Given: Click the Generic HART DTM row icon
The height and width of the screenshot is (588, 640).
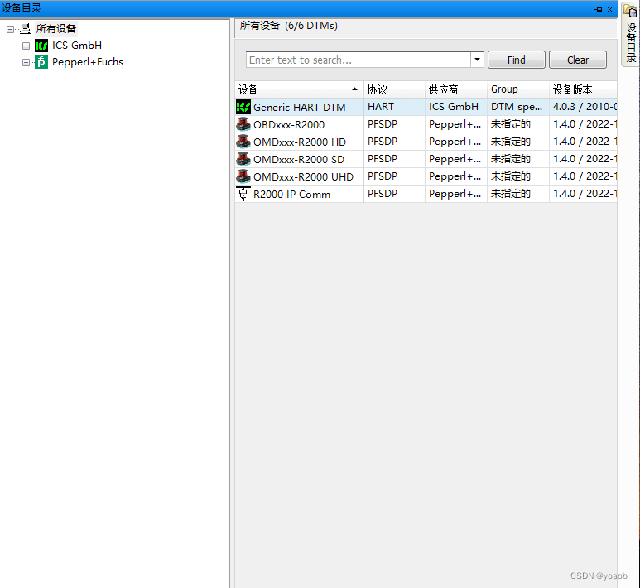Looking at the screenshot, I should click(x=243, y=107).
